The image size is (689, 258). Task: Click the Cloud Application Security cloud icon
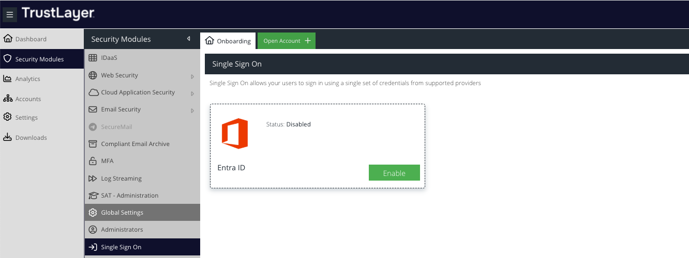[x=93, y=92]
